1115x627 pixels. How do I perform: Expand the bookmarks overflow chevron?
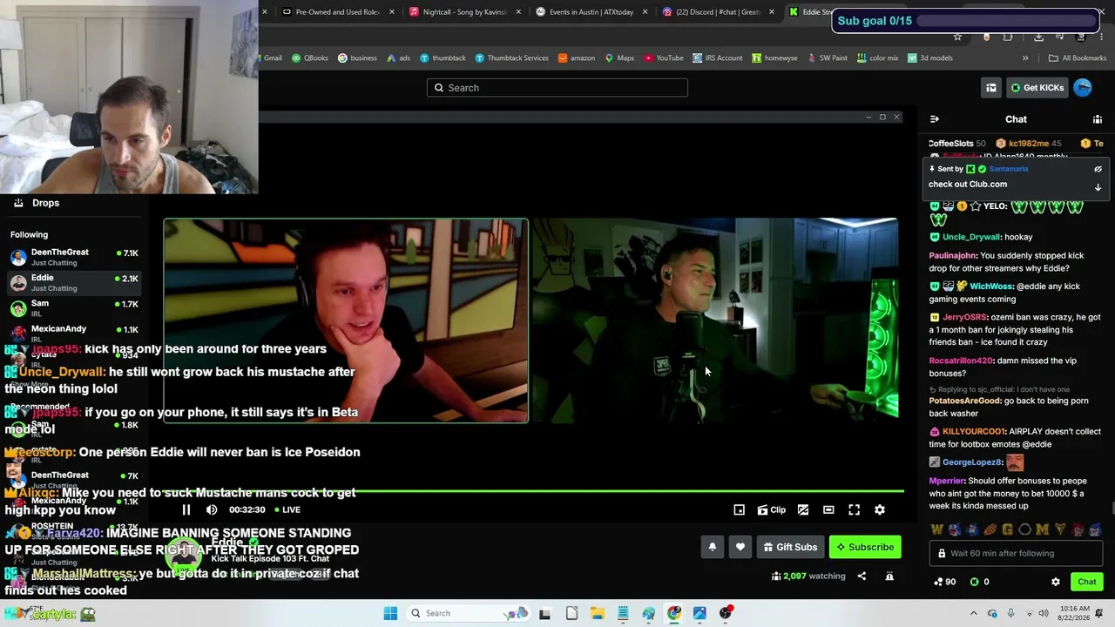1025,58
